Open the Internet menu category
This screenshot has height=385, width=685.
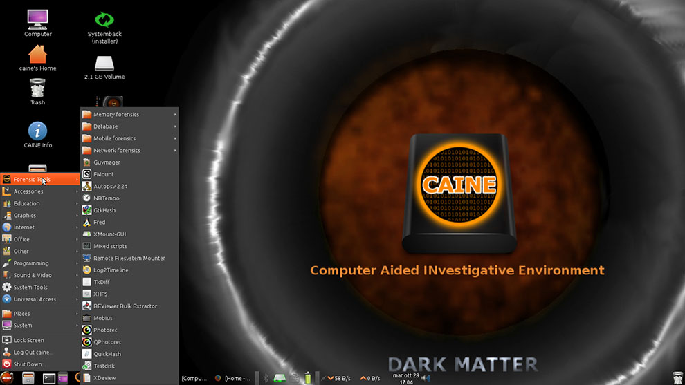[x=40, y=227]
